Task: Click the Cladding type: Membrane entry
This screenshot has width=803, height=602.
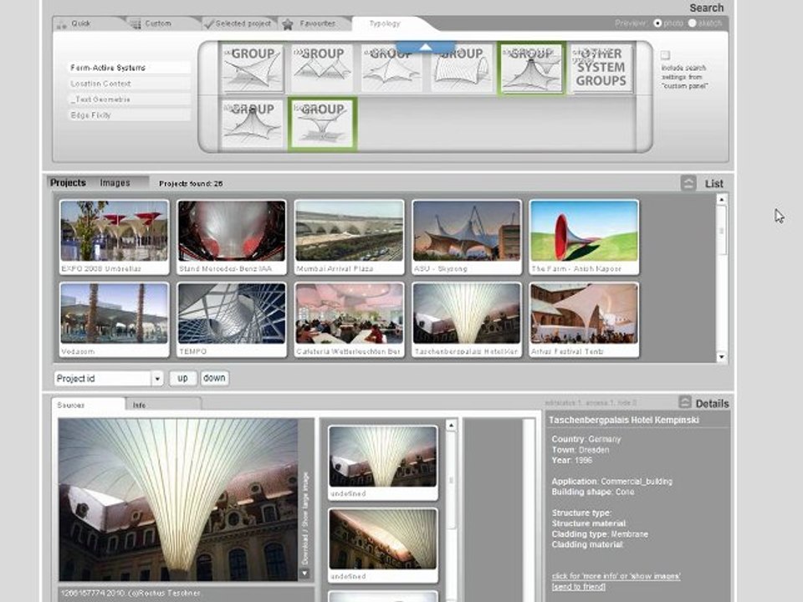Action: coord(600,534)
